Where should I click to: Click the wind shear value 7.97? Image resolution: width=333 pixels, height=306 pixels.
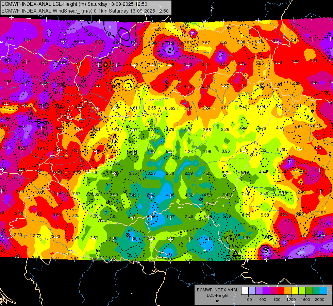point(133,130)
